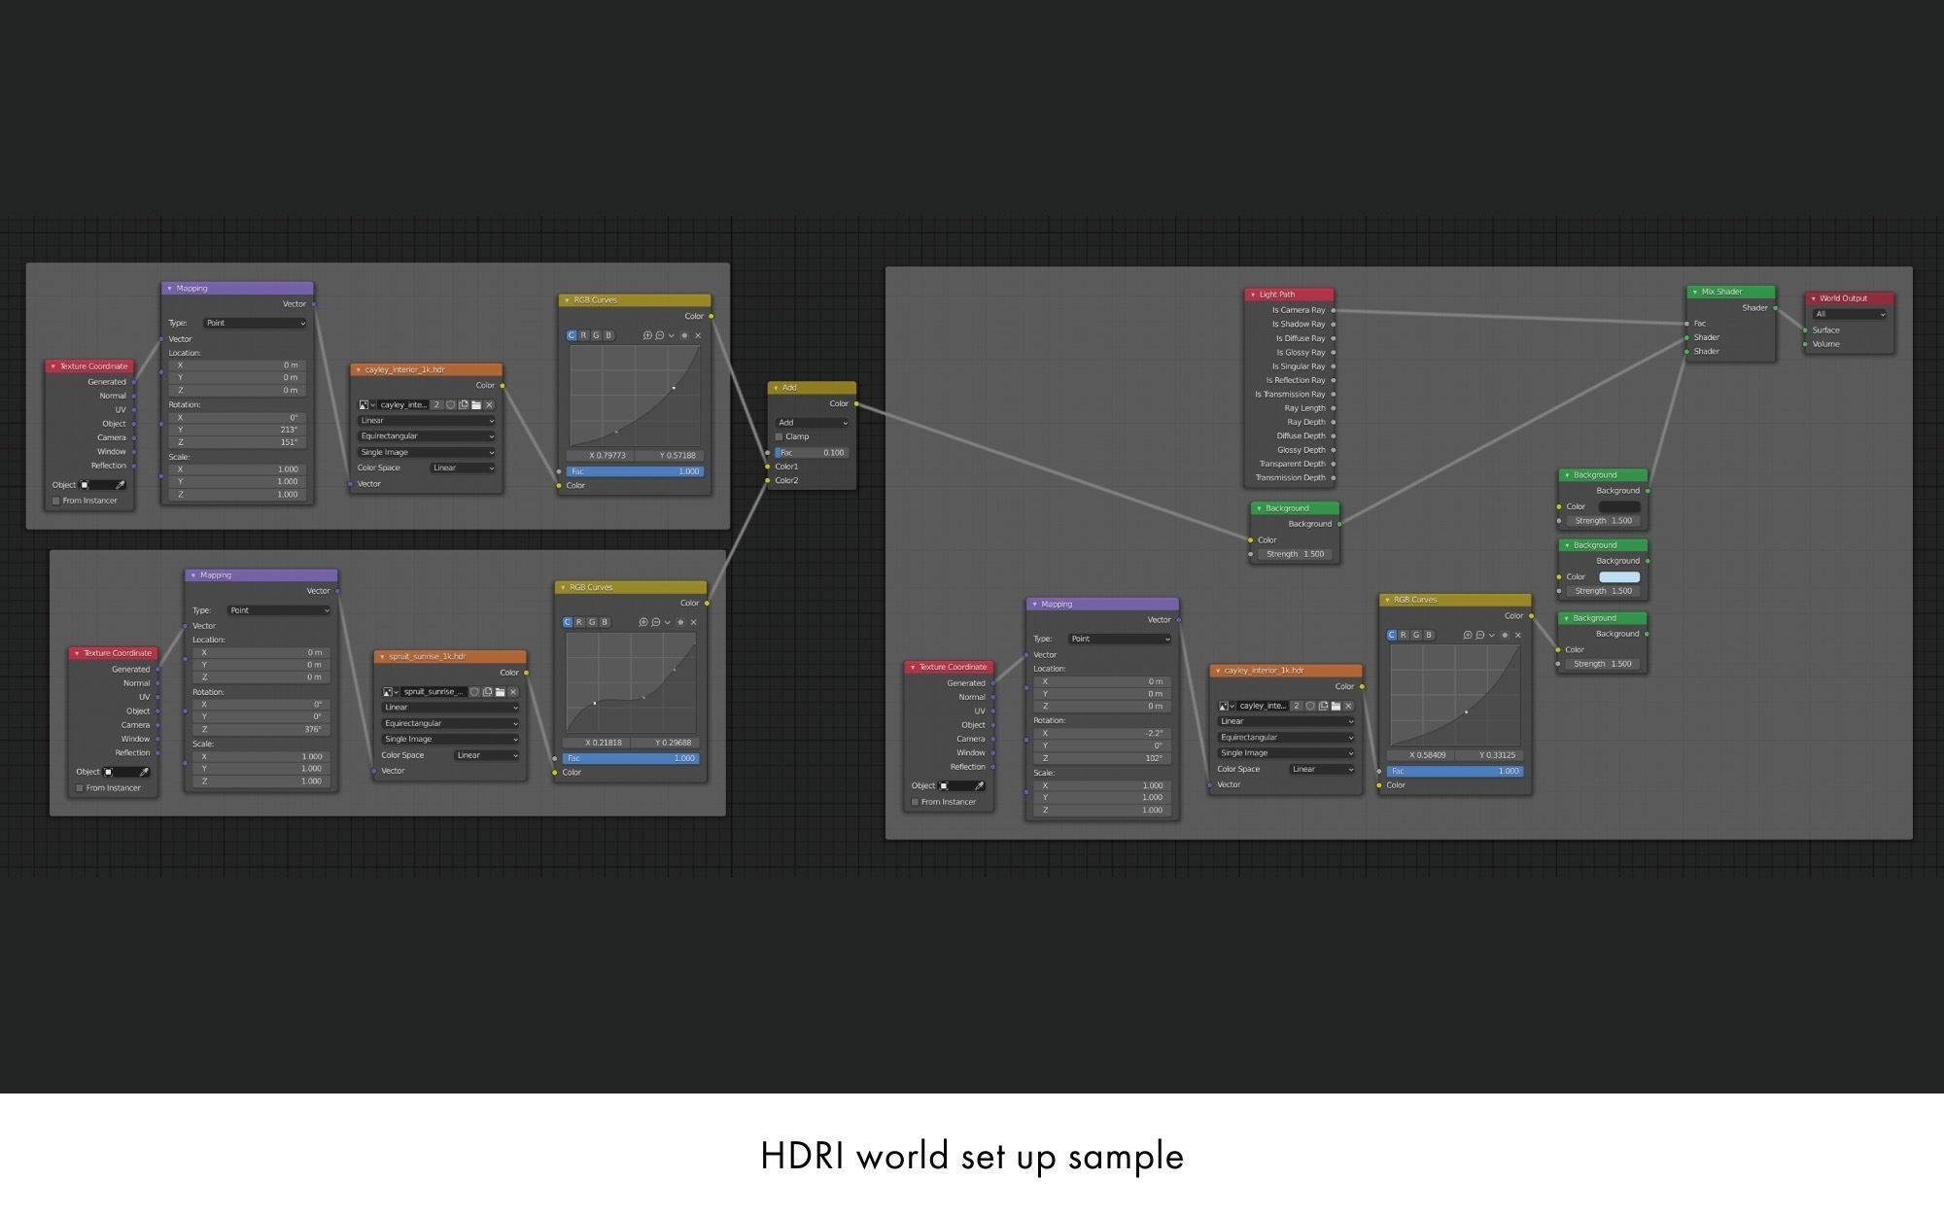Collapse the Light Path node via its header triangle
Image resolution: width=1944 pixels, height=1215 pixels.
tap(1253, 295)
